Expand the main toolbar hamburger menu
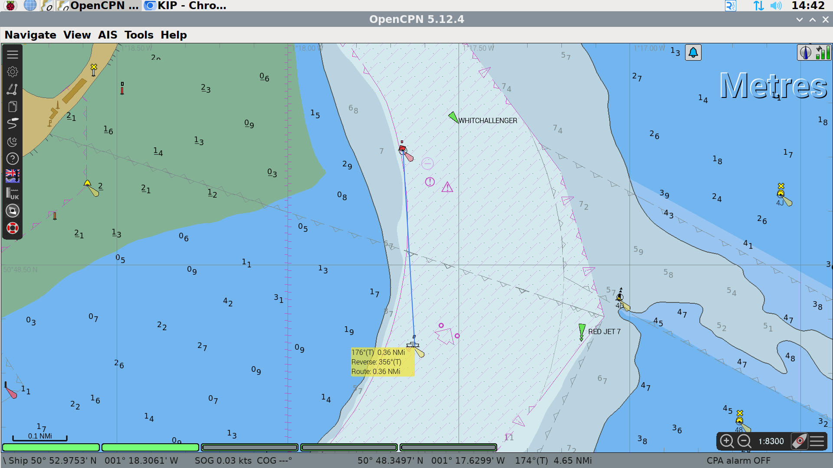The image size is (833, 468). click(13, 55)
